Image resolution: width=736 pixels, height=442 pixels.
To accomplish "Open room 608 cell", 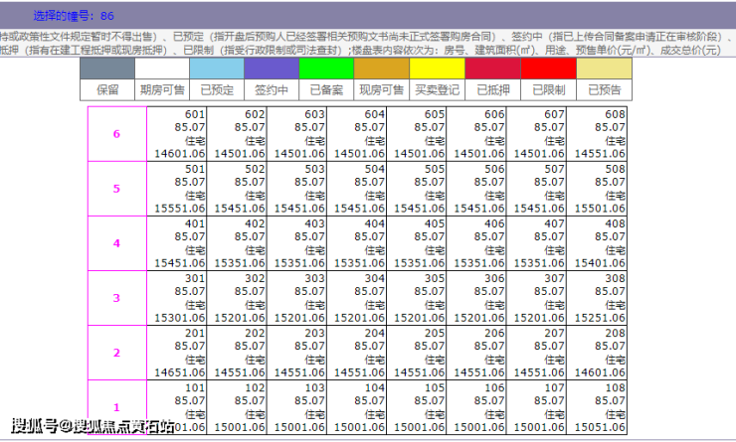I will click(597, 134).
